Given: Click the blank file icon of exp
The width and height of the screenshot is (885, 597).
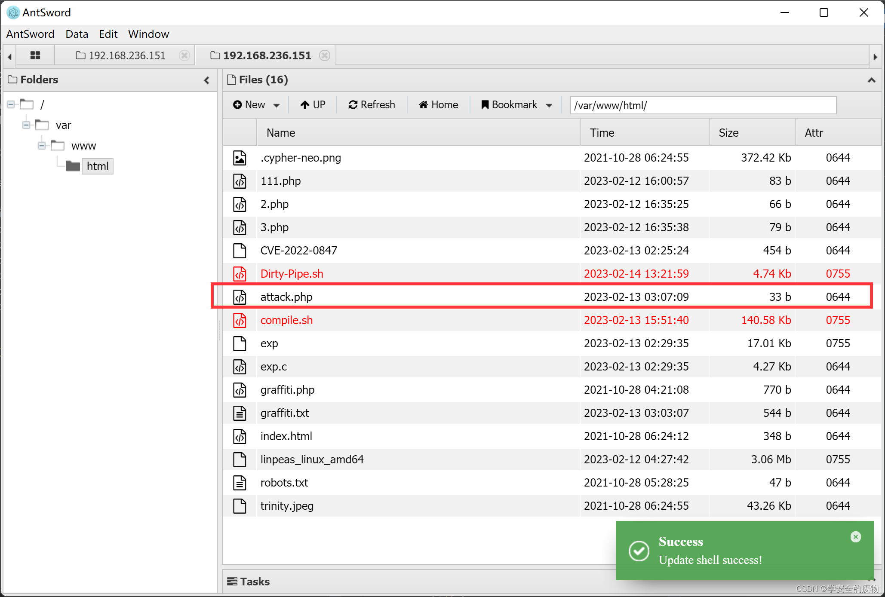Looking at the screenshot, I should pos(240,343).
